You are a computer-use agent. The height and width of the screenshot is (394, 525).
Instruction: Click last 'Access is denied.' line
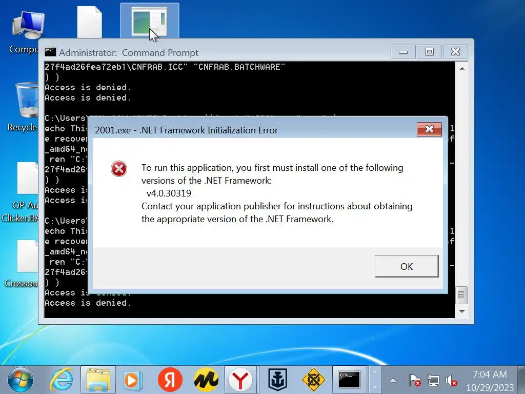(x=88, y=303)
